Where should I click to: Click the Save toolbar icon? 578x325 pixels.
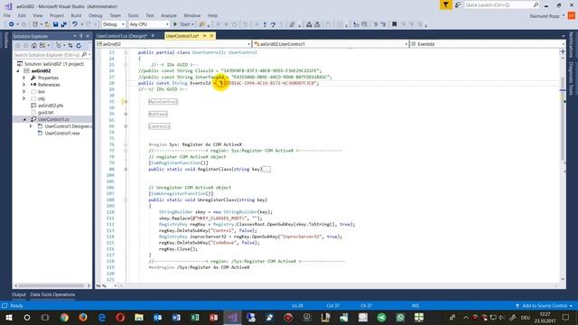[55, 24]
